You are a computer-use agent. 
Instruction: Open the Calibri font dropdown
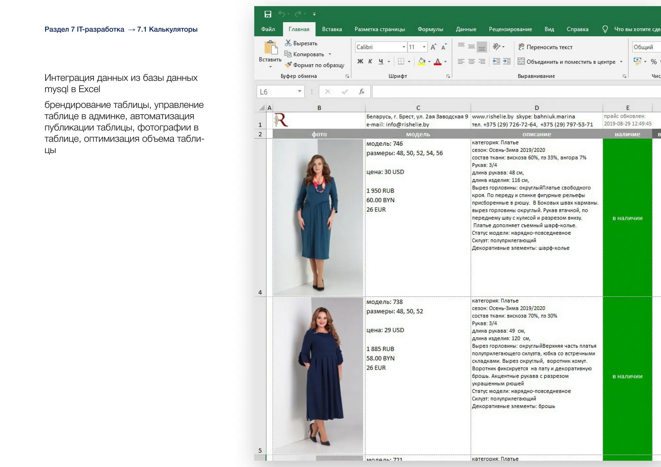point(404,47)
